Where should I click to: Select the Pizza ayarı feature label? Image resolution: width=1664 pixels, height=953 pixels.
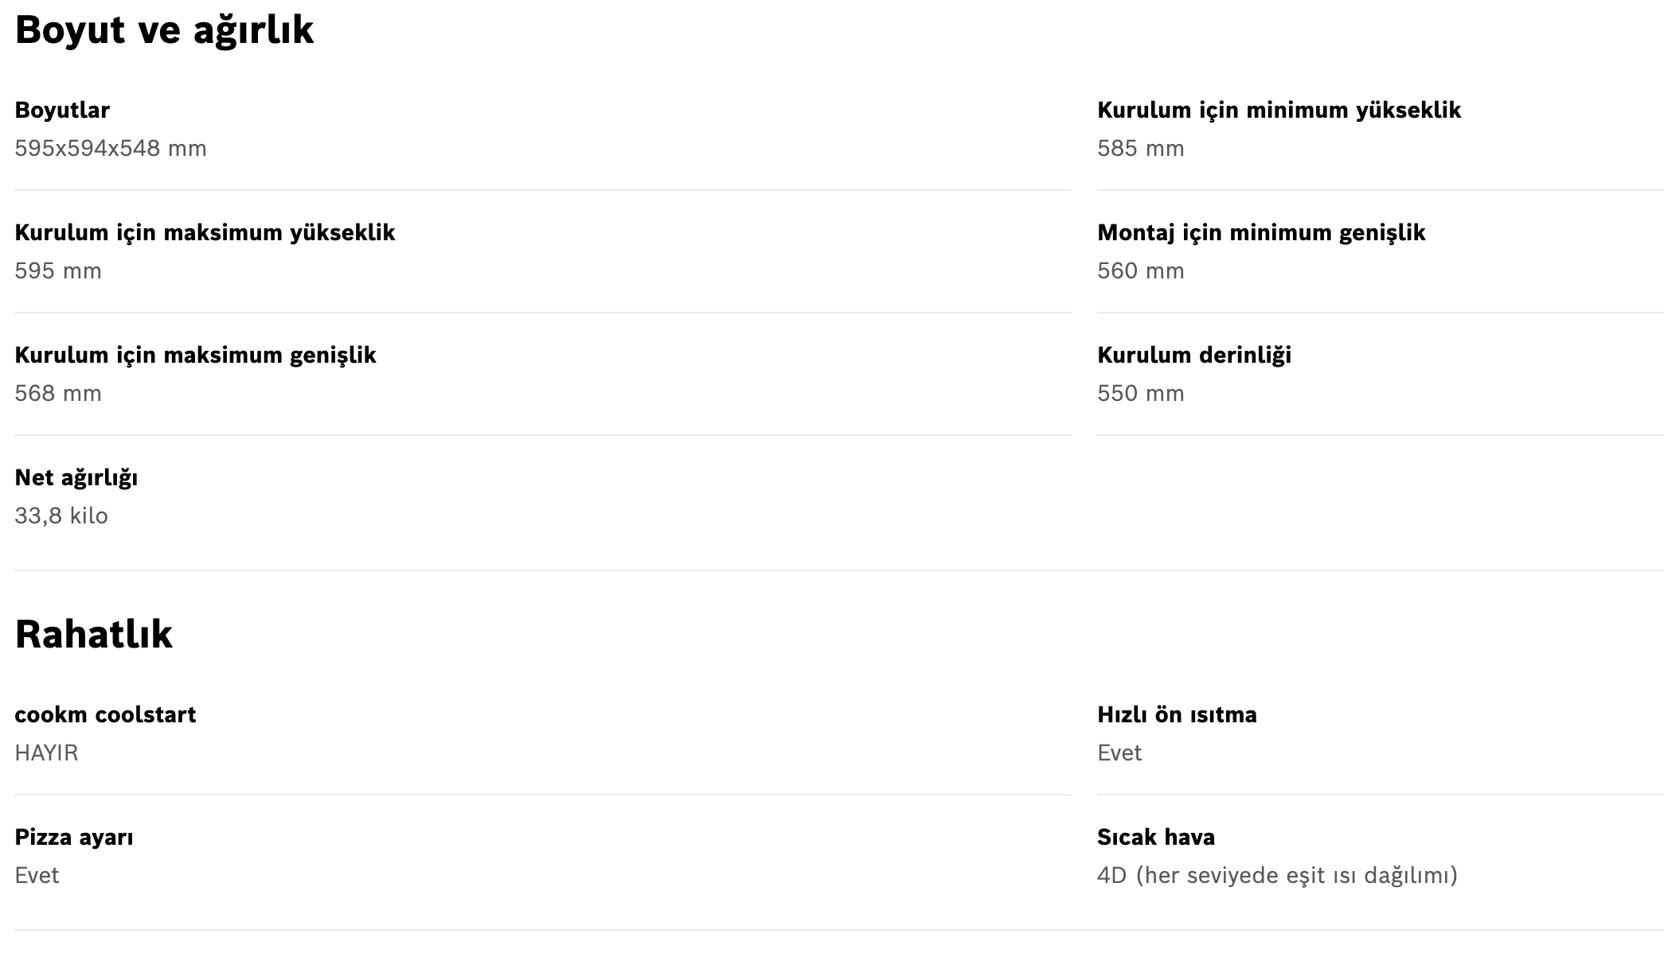click(74, 838)
